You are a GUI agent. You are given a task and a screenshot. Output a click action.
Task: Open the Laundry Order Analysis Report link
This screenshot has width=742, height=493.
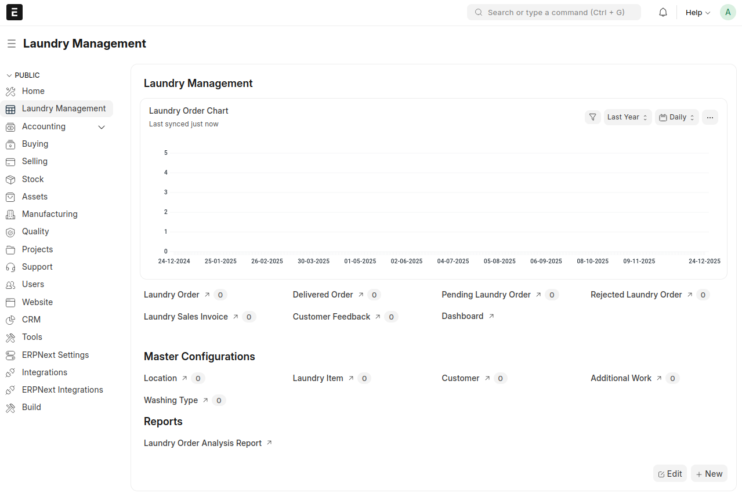coord(203,443)
